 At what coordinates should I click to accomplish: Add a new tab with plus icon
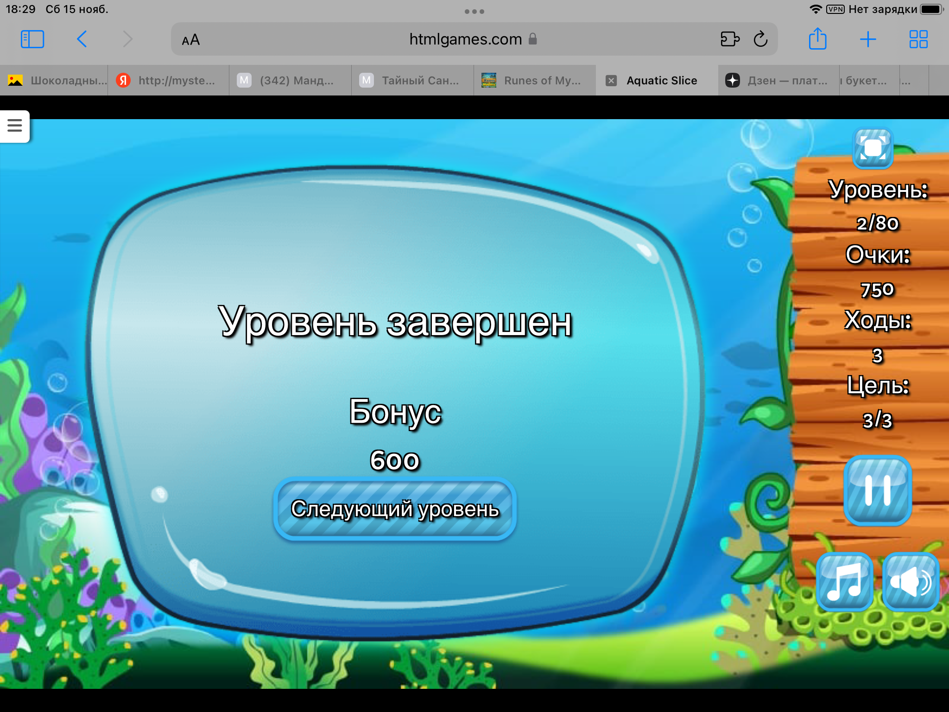[x=867, y=39]
